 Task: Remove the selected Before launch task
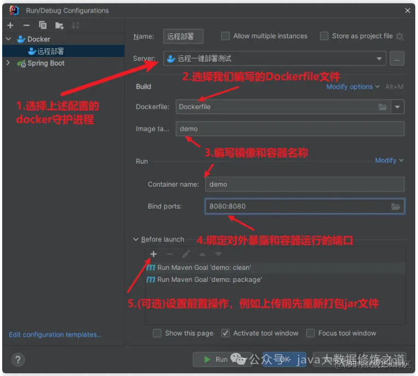pos(170,254)
